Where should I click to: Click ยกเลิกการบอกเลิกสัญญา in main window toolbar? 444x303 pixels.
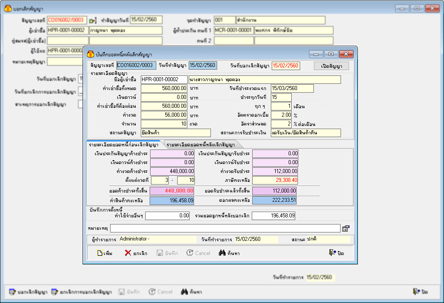(x=82, y=291)
